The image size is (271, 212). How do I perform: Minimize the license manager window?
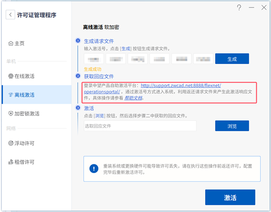tap(251, 7)
